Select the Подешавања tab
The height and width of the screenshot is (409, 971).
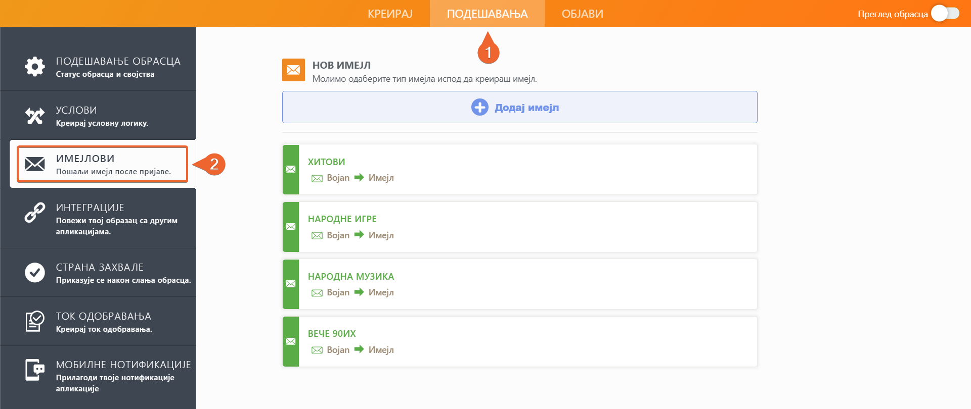pos(487,14)
